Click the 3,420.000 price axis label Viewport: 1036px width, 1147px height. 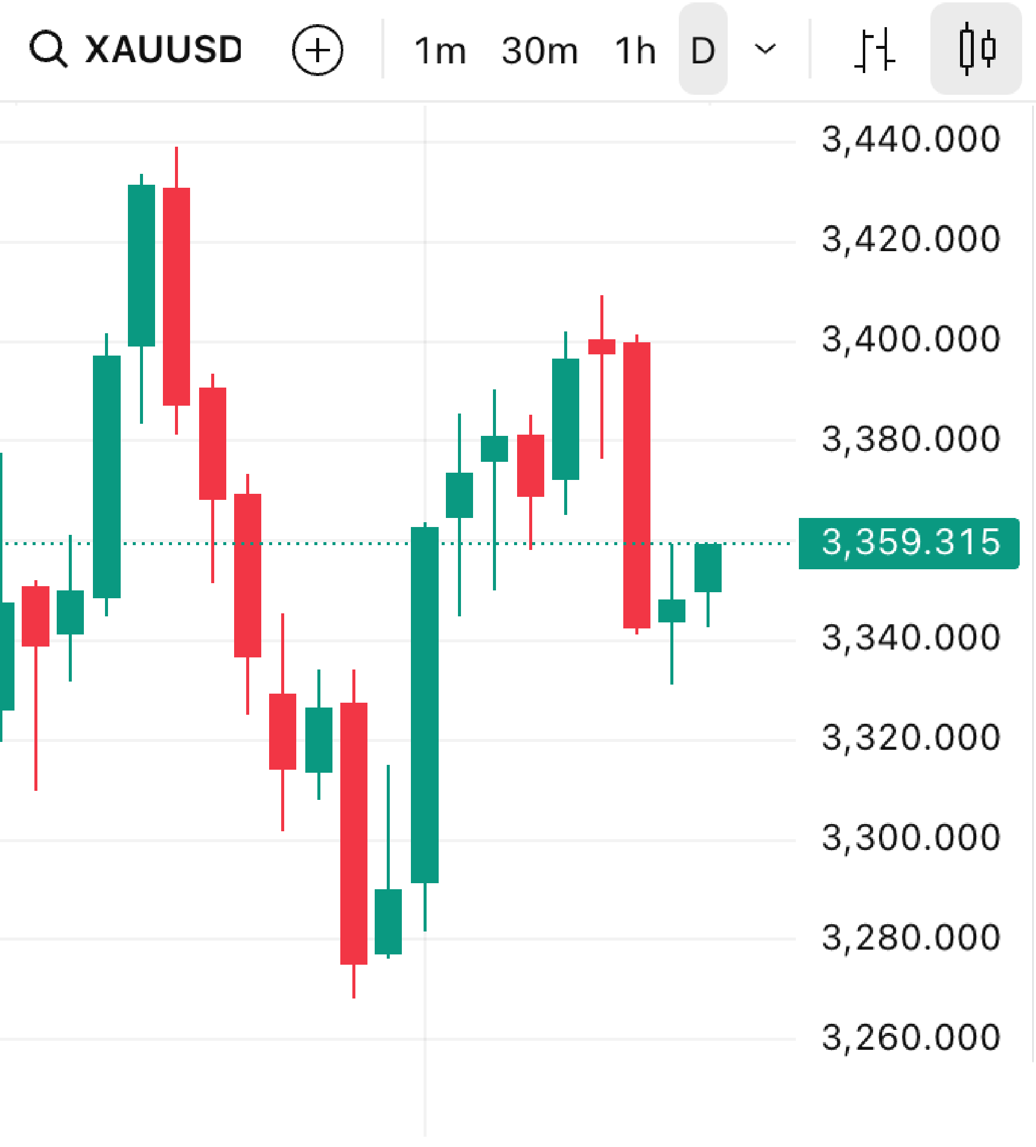click(x=910, y=239)
